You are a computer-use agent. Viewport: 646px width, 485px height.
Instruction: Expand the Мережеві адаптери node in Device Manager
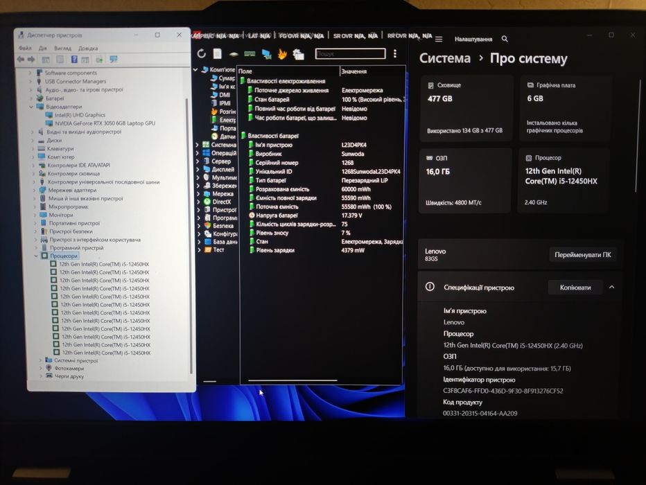click(x=34, y=191)
